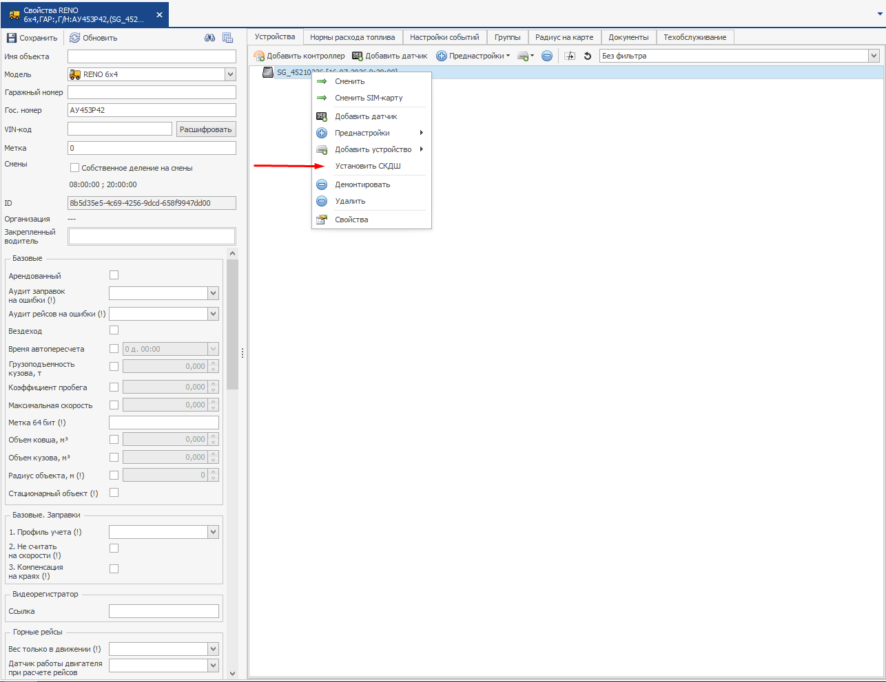The width and height of the screenshot is (886, 682).
Task: Switch to Документы tab
Action: [628, 37]
